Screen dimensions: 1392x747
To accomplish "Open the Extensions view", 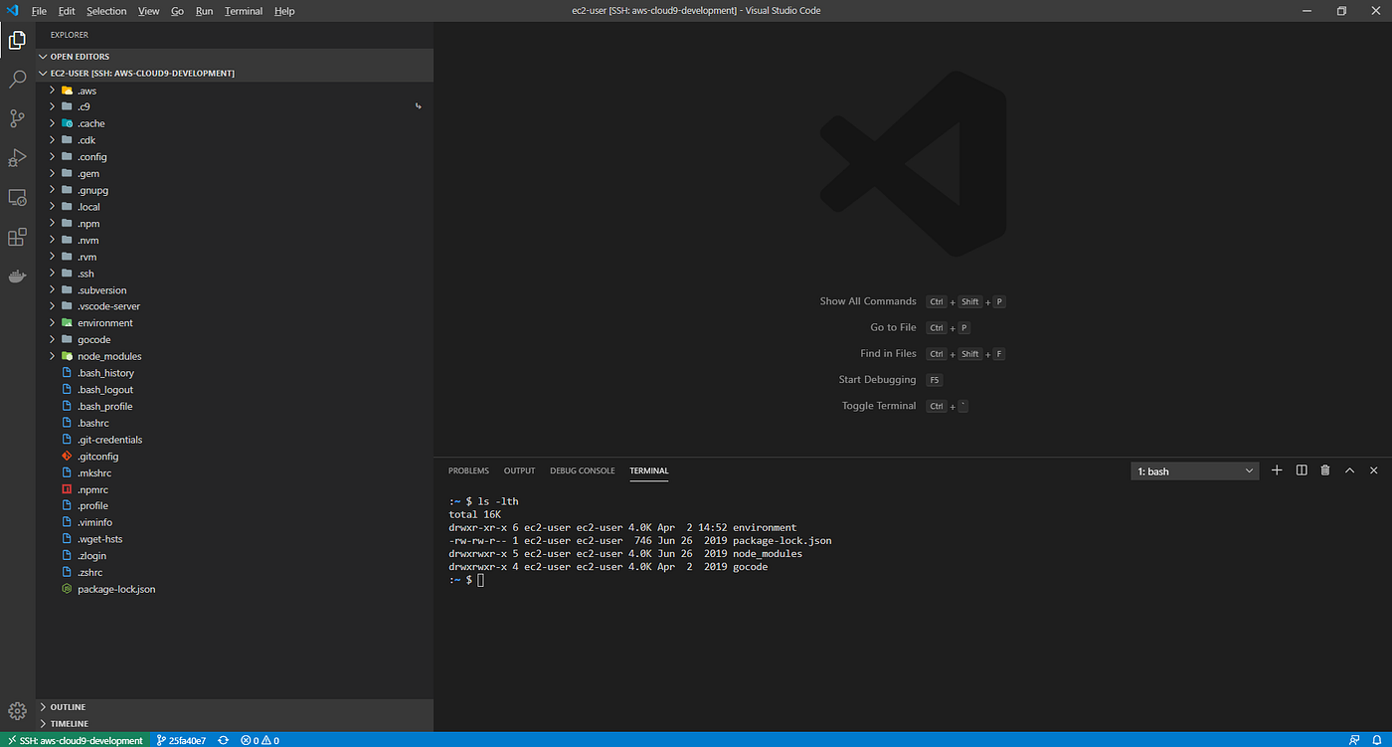I will click(x=17, y=237).
